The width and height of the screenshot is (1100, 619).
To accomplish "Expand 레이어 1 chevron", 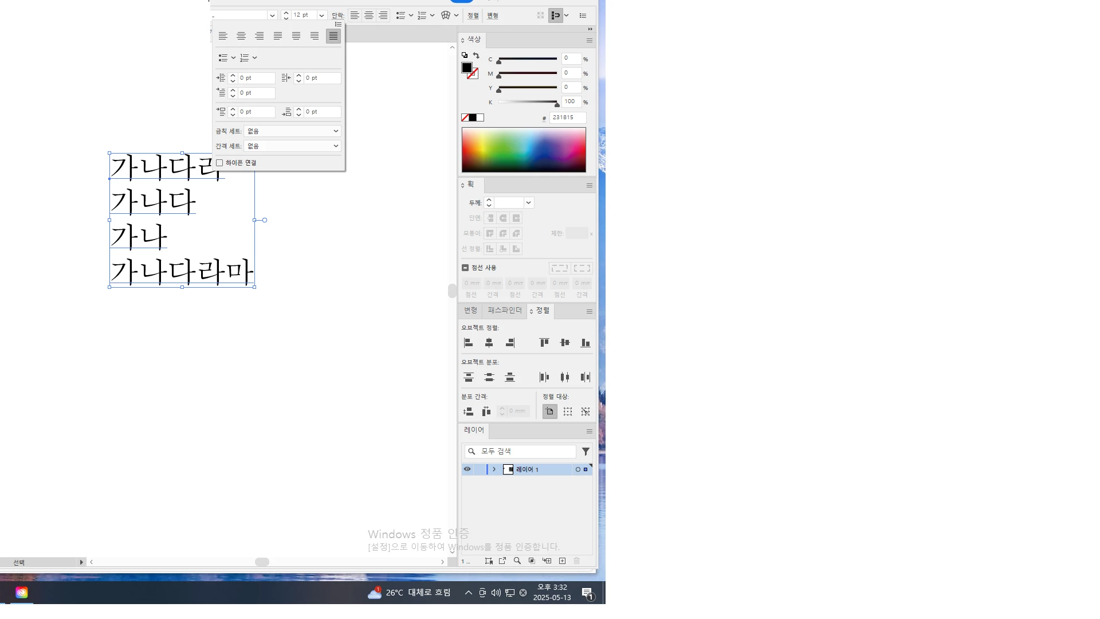I will [x=494, y=469].
